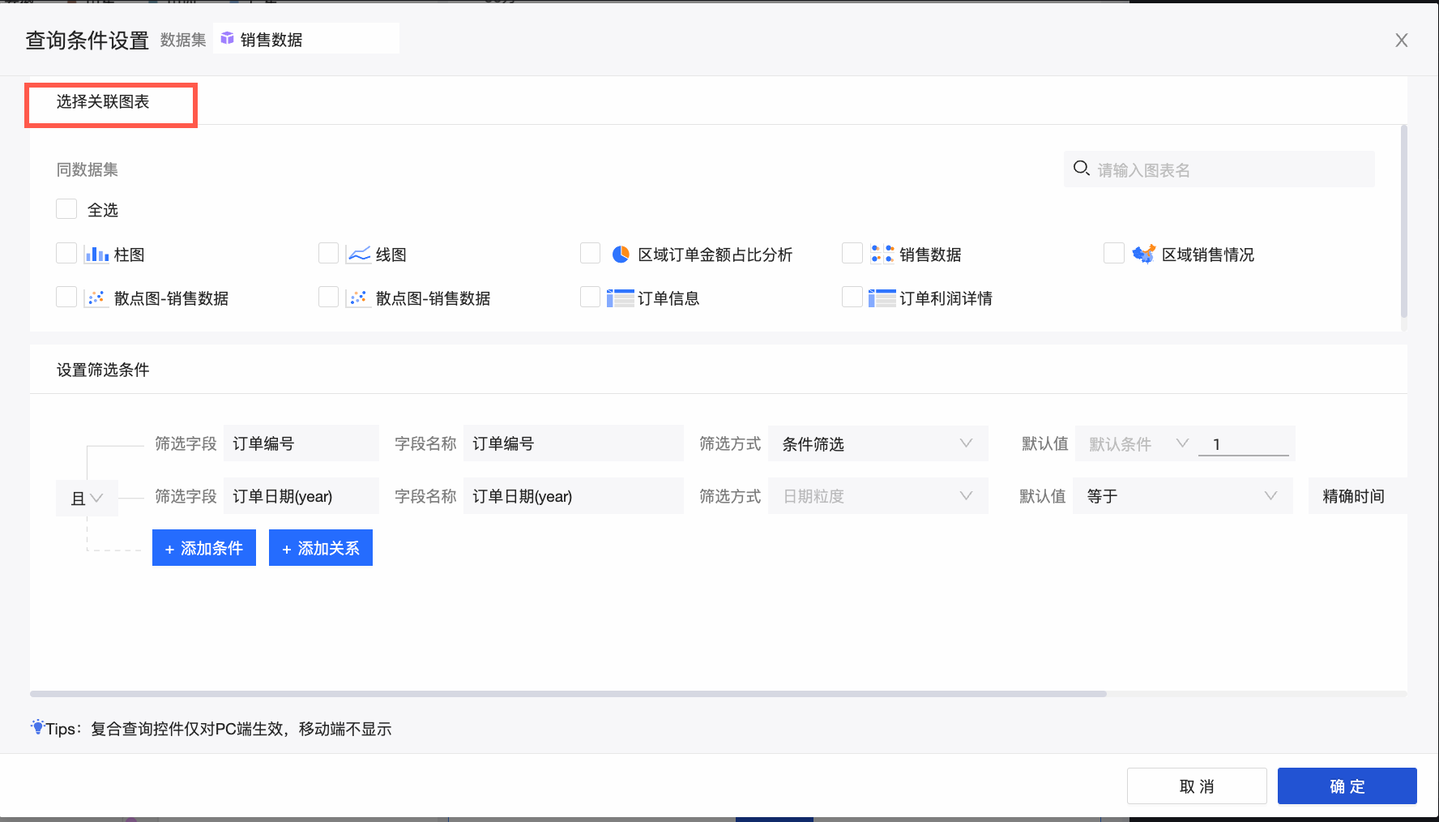Image resolution: width=1439 pixels, height=822 pixels.
Task: Click the line chart icon beside 线图
Action: click(x=358, y=255)
